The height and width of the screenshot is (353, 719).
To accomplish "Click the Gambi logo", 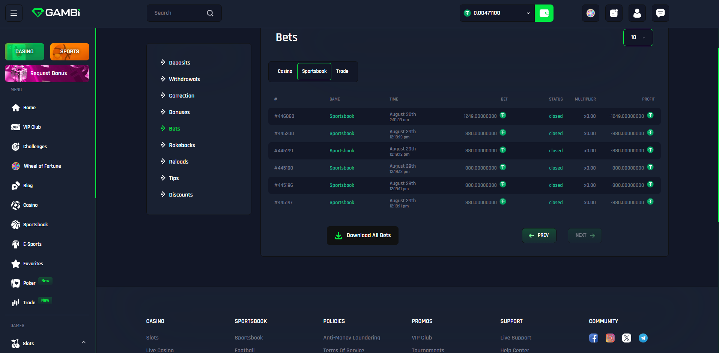I will 56,13.
